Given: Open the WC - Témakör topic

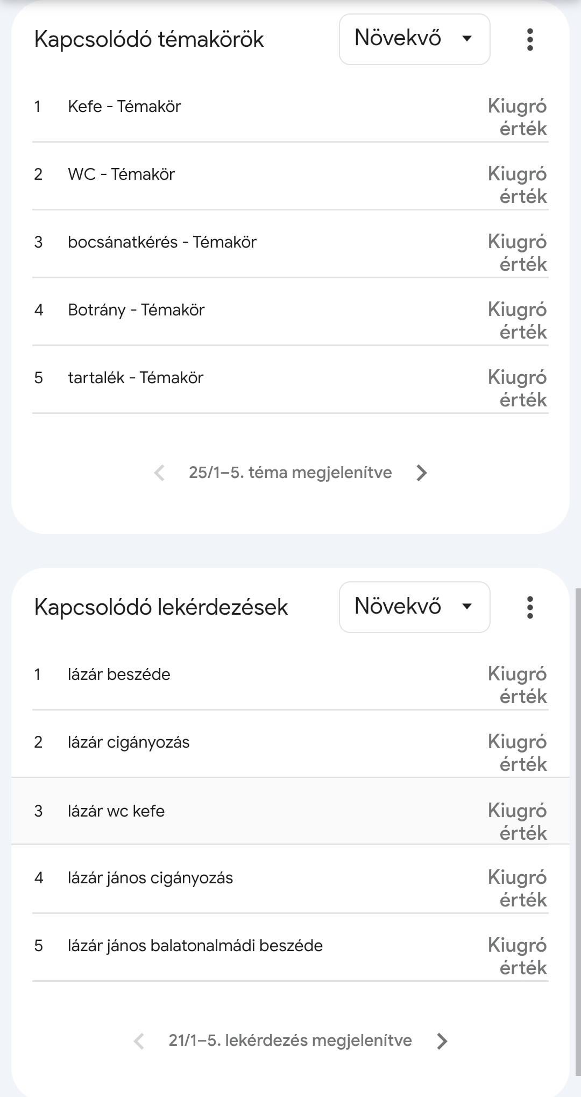Looking at the screenshot, I should (x=121, y=174).
